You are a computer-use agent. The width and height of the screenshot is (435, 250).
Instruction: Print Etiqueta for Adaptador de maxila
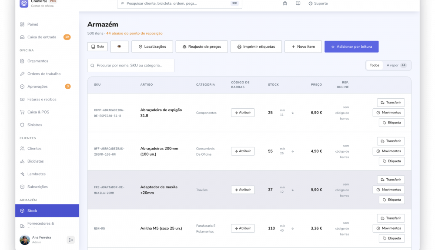[392, 200]
